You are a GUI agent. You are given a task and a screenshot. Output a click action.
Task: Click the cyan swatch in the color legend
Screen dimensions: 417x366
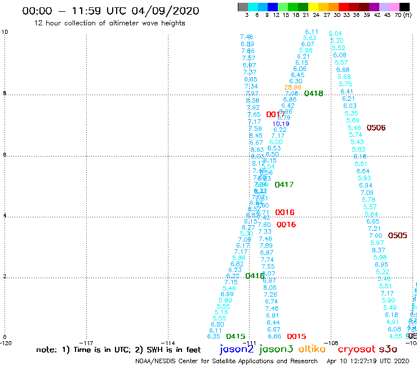[x=253, y=7]
